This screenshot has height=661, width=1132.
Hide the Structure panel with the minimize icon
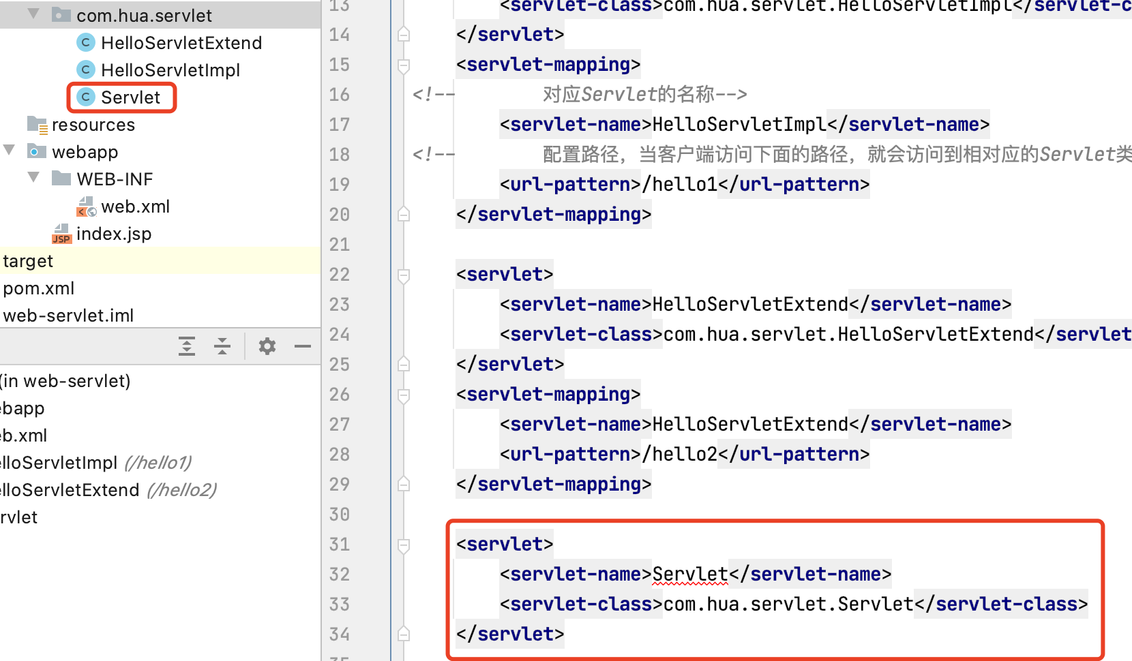(x=303, y=346)
